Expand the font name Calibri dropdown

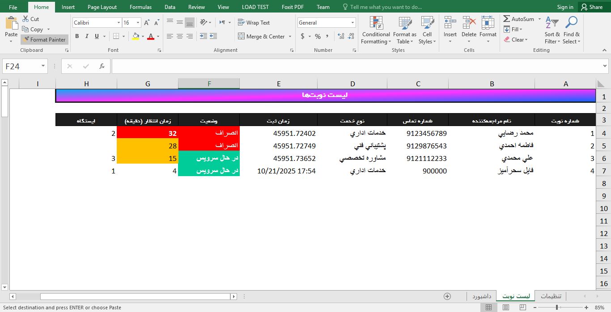pyautogui.click(x=119, y=23)
